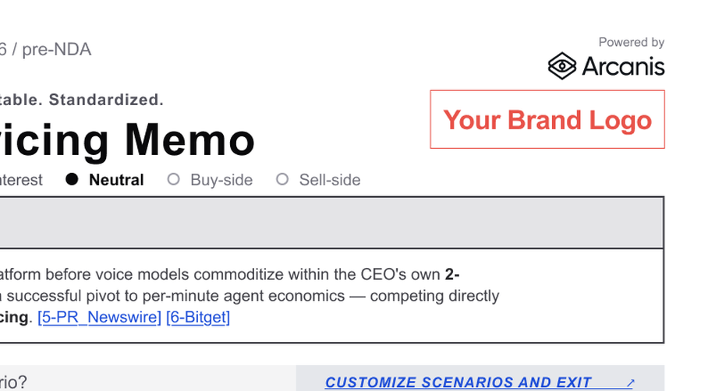The image size is (708, 391).
Task: Click the voice models commoditize sentence
Action: (230, 274)
